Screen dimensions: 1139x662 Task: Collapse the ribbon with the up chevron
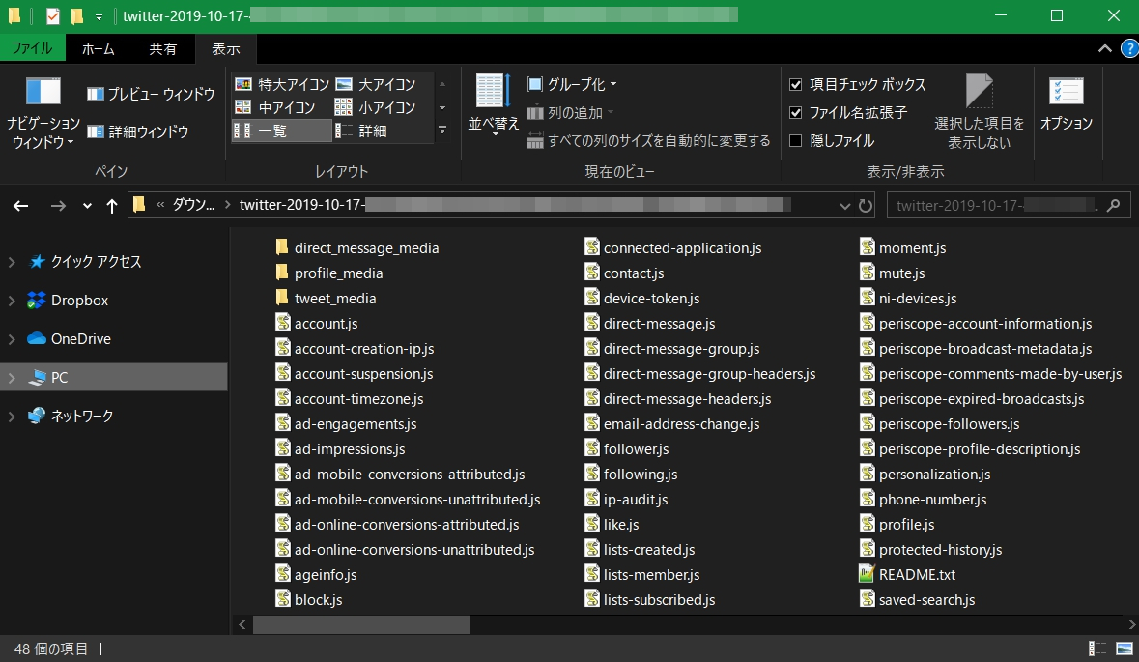pyautogui.click(x=1105, y=48)
